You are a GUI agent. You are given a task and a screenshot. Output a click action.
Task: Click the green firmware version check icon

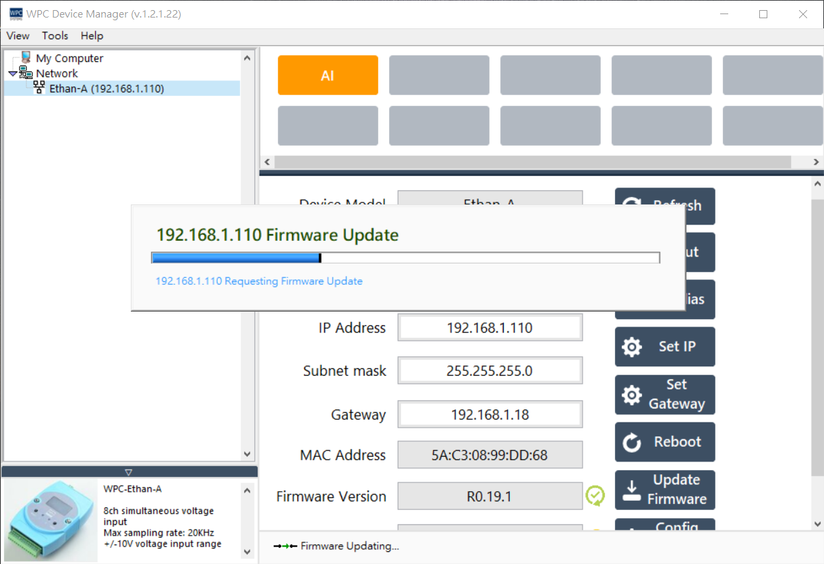[x=595, y=496]
